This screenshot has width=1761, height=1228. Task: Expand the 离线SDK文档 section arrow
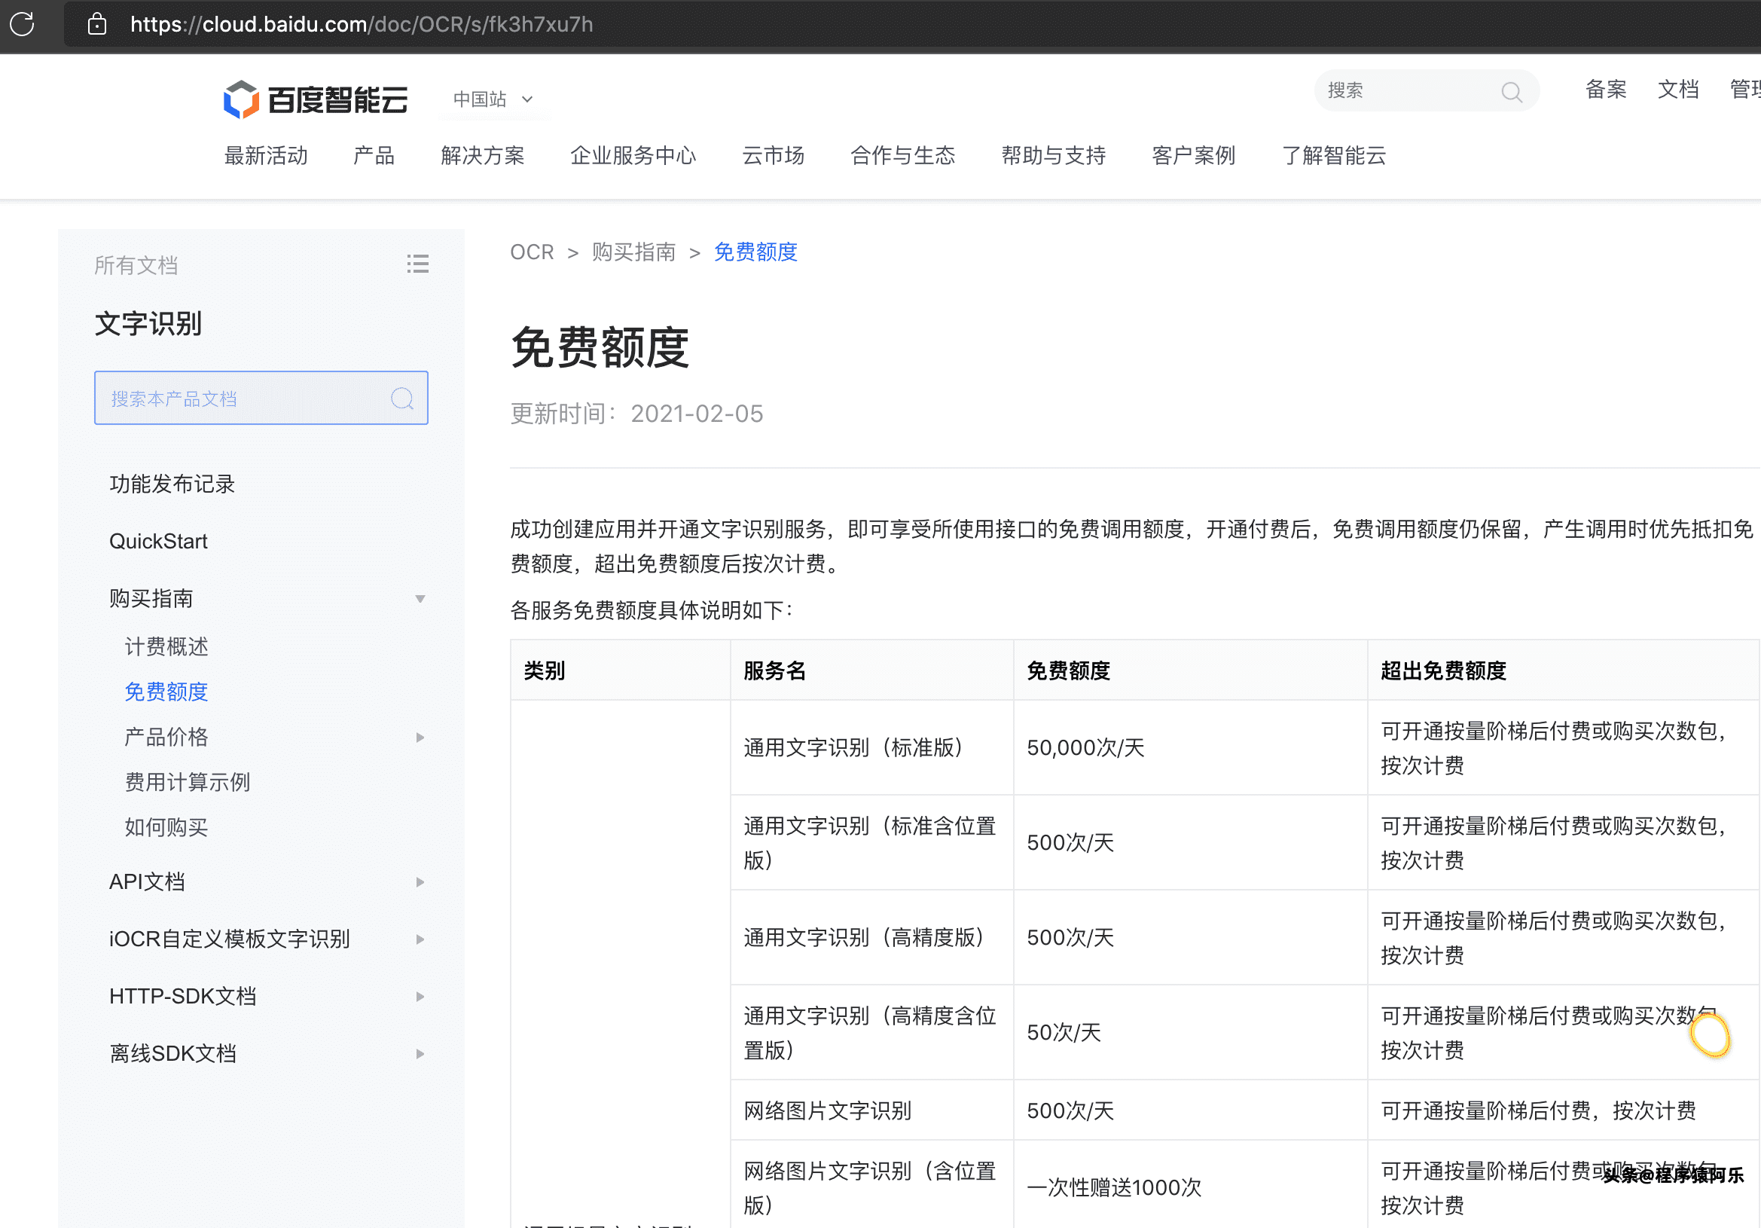tap(420, 1054)
